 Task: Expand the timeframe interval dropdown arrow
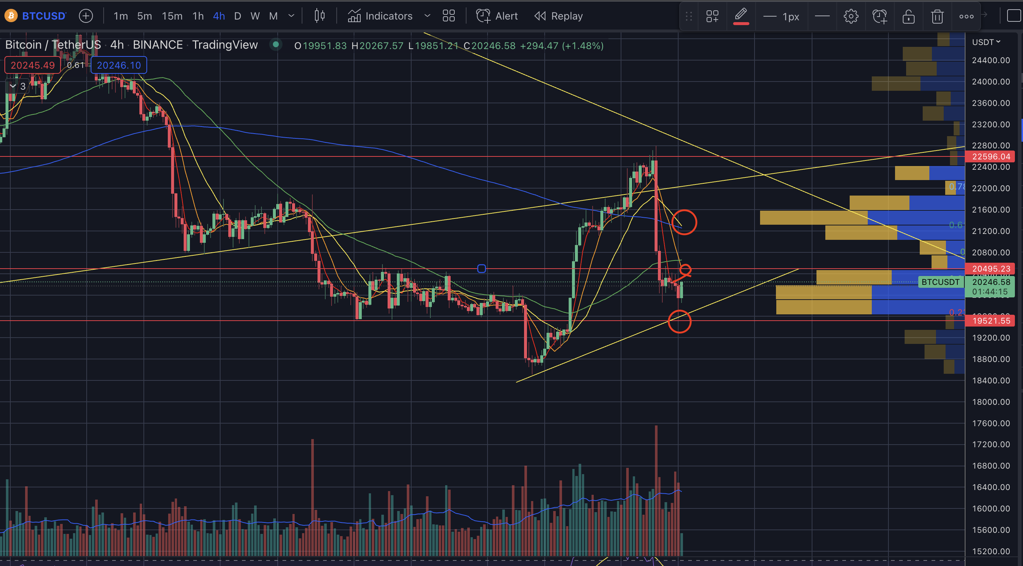(x=291, y=16)
